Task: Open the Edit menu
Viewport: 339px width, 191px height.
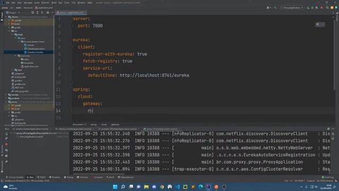Action: coord(13,3)
